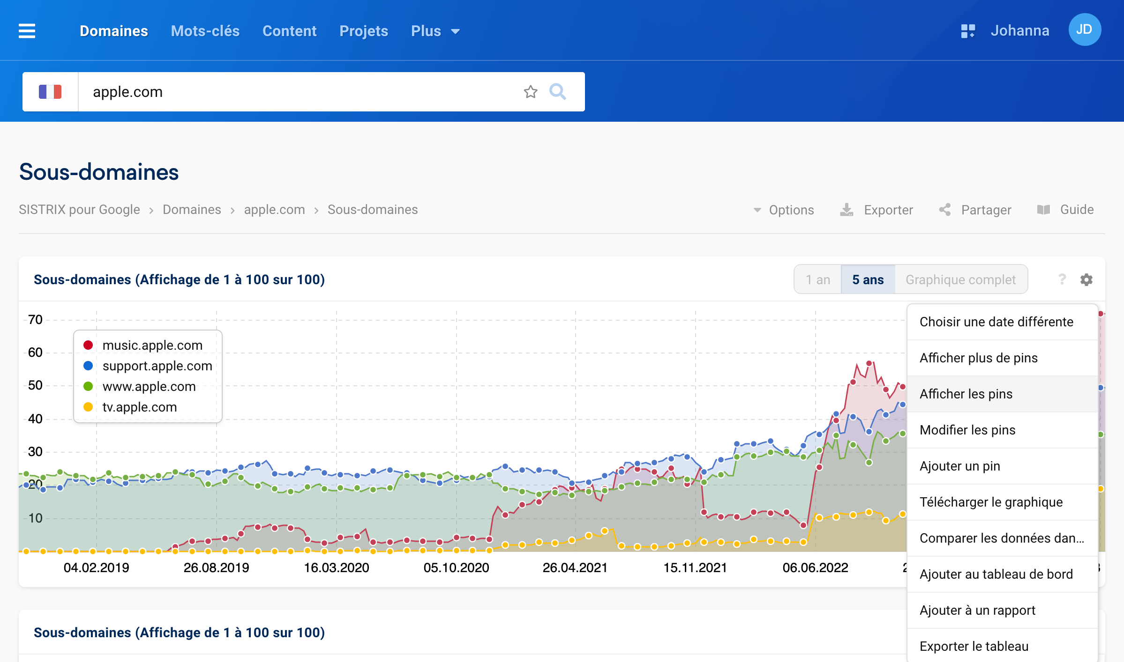The image size is (1124, 662).
Task: Click the 06.06.2022 axis date label
Action: pyautogui.click(x=815, y=568)
